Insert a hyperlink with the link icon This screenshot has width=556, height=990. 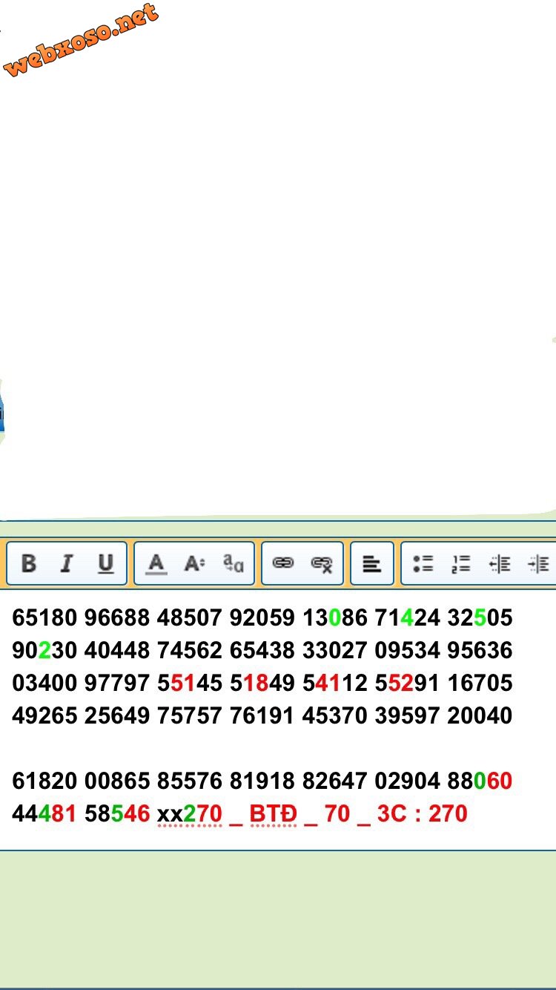point(283,564)
